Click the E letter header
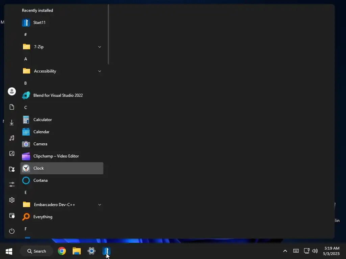This screenshot has width=346, height=259. (26, 193)
